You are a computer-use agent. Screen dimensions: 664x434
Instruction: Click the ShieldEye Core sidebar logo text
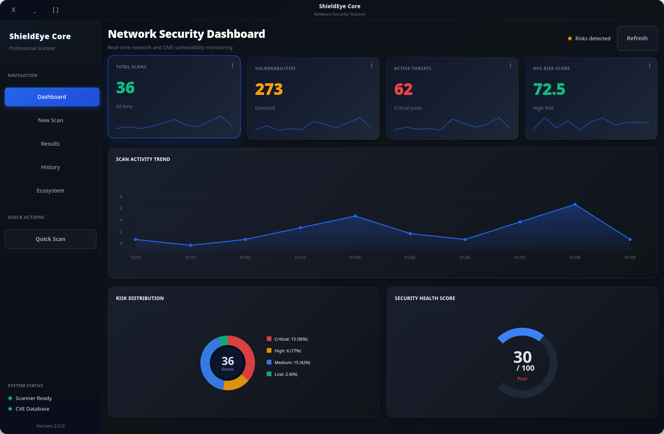click(x=40, y=36)
